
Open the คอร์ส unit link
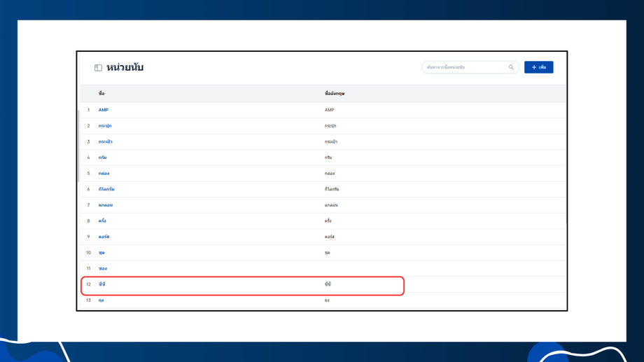pyautogui.click(x=104, y=237)
